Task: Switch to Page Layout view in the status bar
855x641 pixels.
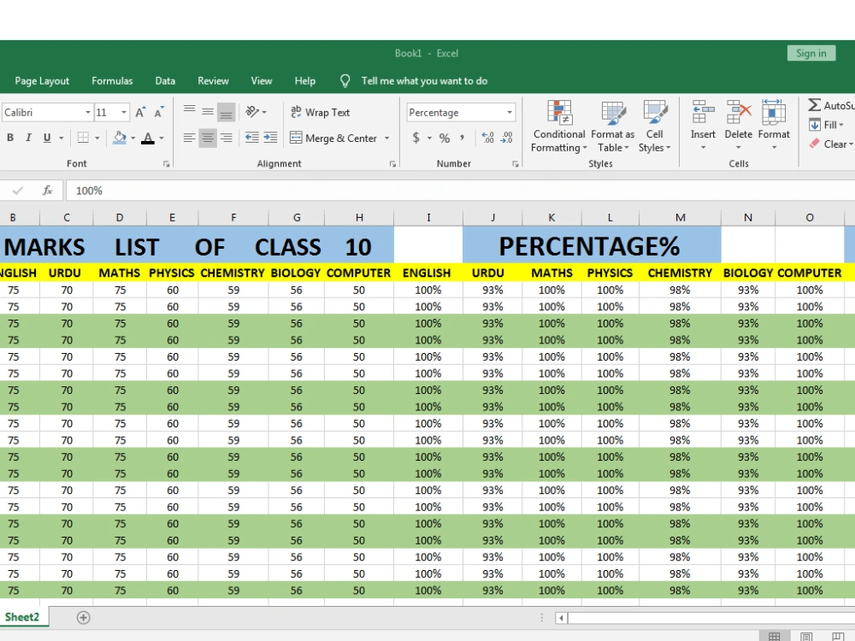Action: click(806, 636)
